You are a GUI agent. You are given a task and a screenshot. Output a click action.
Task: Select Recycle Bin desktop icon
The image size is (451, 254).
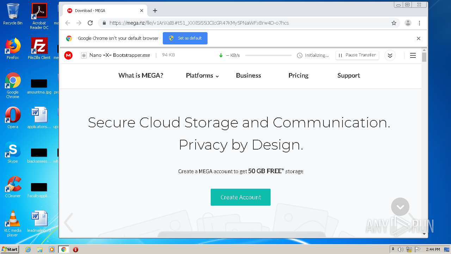point(13,14)
